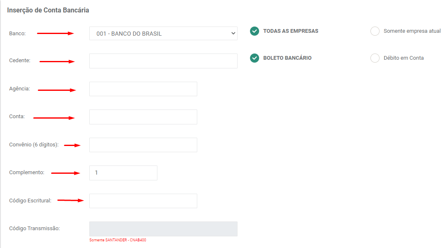Click the disabled Código Transmissão field
The image size is (446, 248).
pyautogui.click(x=163, y=229)
